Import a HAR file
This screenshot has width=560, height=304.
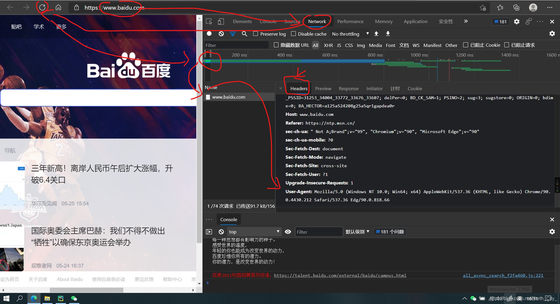pyautogui.click(x=376, y=34)
